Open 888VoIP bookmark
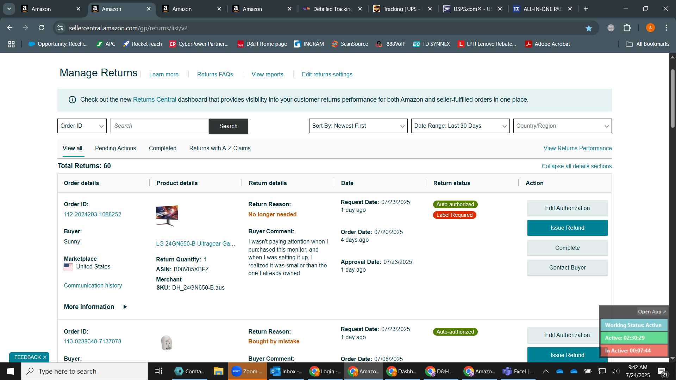Image resolution: width=676 pixels, height=380 pixels. click(x=391, y=44)
